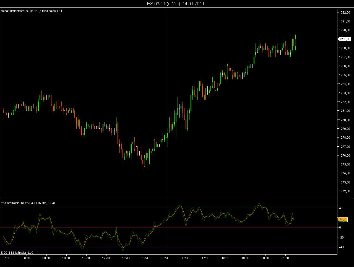Viewport: 354px width, 267px height.
Task: Click price axis label 1286,00
Action: (345, 66)
